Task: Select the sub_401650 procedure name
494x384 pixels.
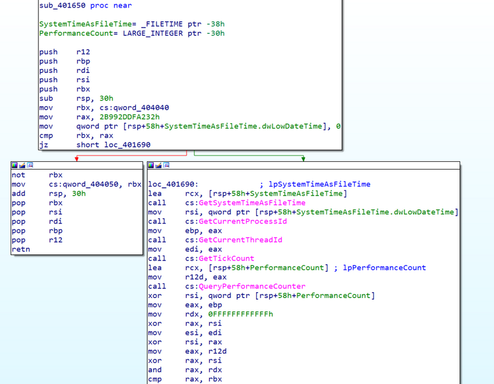Action: point(62,5)
